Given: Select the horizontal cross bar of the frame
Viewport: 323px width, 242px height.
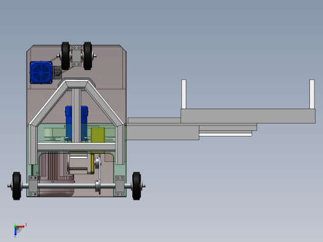Looking at the screenshot, I should click(76, 146).
